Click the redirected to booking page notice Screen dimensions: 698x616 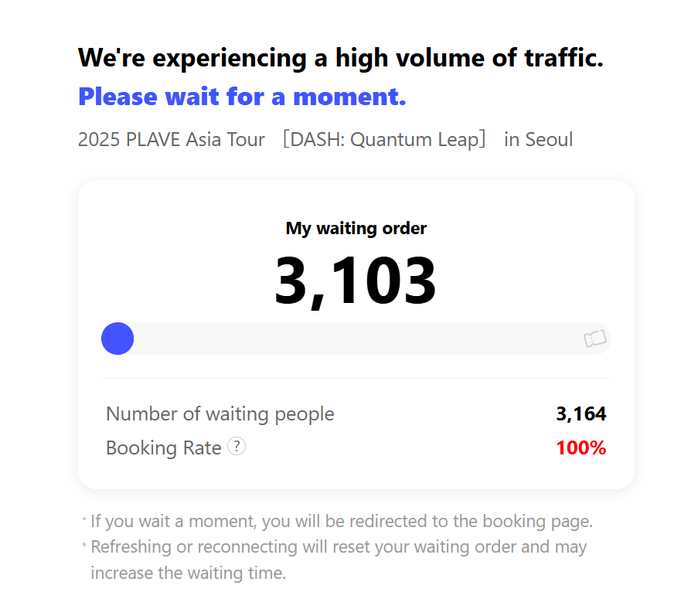click(342, 521)
